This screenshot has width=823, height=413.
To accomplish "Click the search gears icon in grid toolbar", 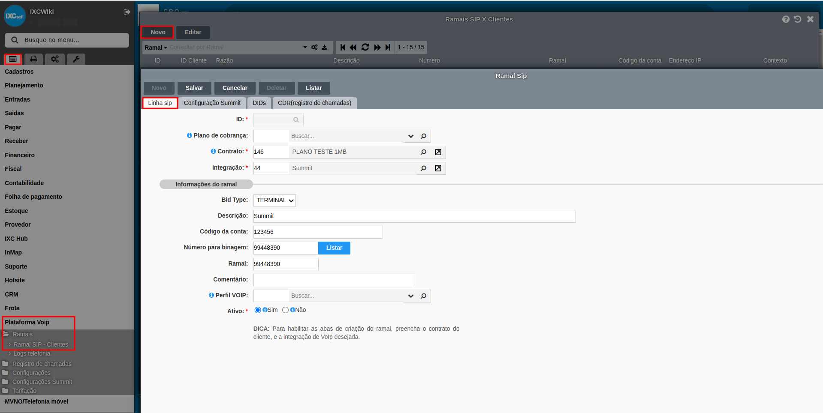I will 314,47.
